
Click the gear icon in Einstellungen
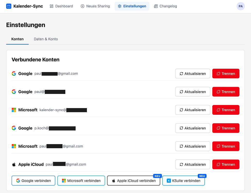120,6
